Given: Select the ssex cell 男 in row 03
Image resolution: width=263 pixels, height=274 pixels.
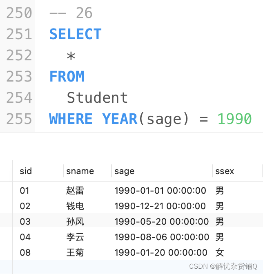Looking at the screenshot, I should 220,221.
